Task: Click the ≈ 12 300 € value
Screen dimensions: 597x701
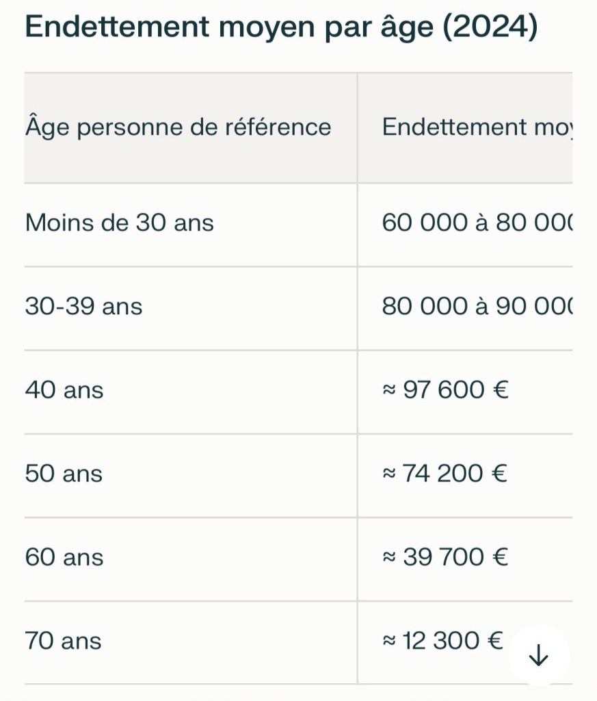Action: [442, 641]
